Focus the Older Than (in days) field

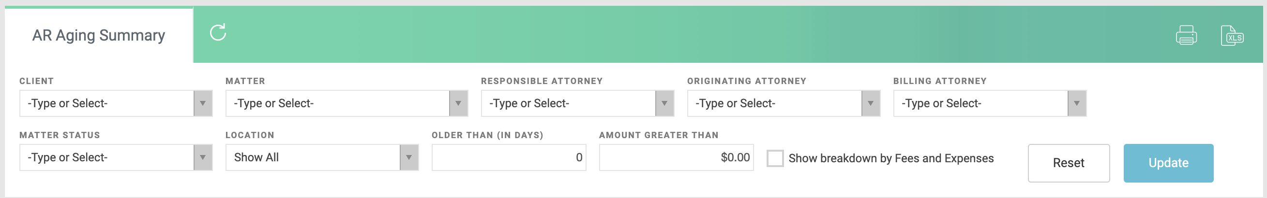[x=509, y=158]
